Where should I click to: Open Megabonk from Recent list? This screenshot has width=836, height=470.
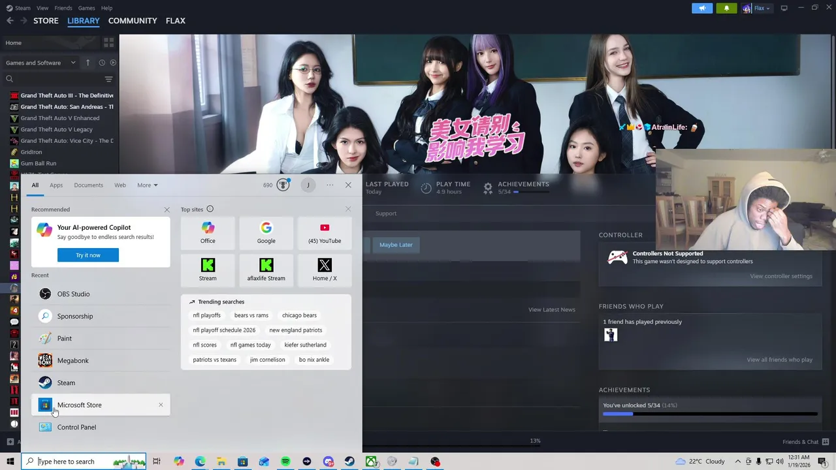click(x=101, y=360)
